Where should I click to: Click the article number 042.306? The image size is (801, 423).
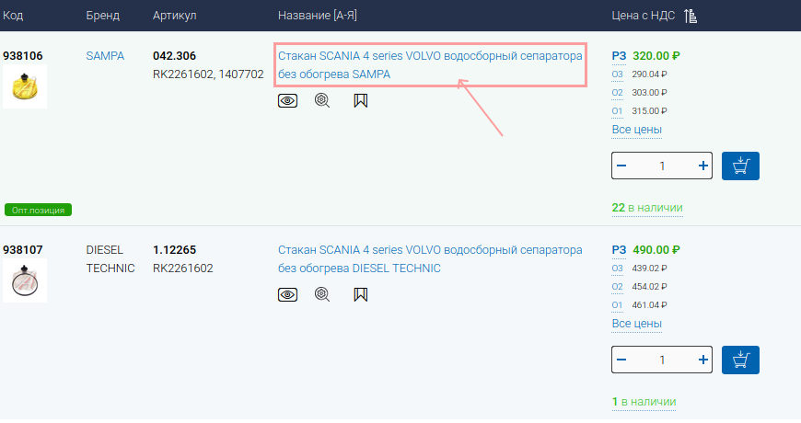coord(174,55)
